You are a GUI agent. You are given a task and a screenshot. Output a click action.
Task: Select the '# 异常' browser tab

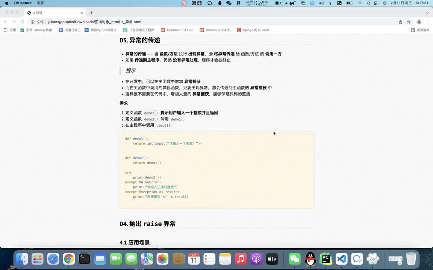point(55,13)
